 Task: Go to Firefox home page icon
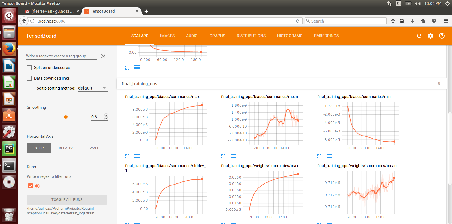click(423, 21)
